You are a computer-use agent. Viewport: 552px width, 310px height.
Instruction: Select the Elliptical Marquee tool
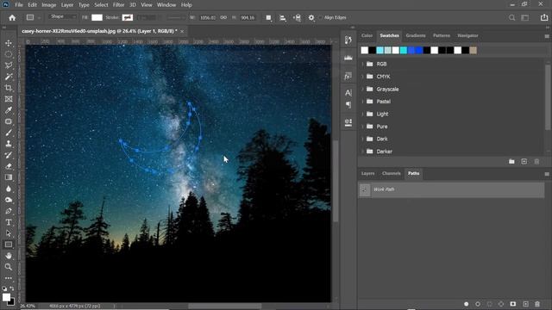coord(9,54)
